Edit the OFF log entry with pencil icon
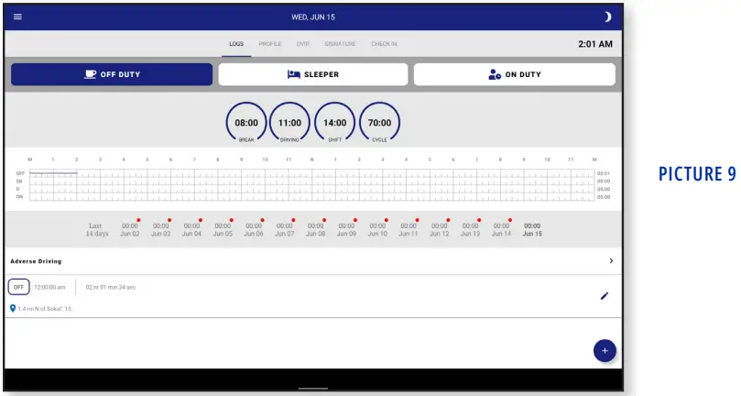The width and height of the screenshot is (741, 396). 605,296
